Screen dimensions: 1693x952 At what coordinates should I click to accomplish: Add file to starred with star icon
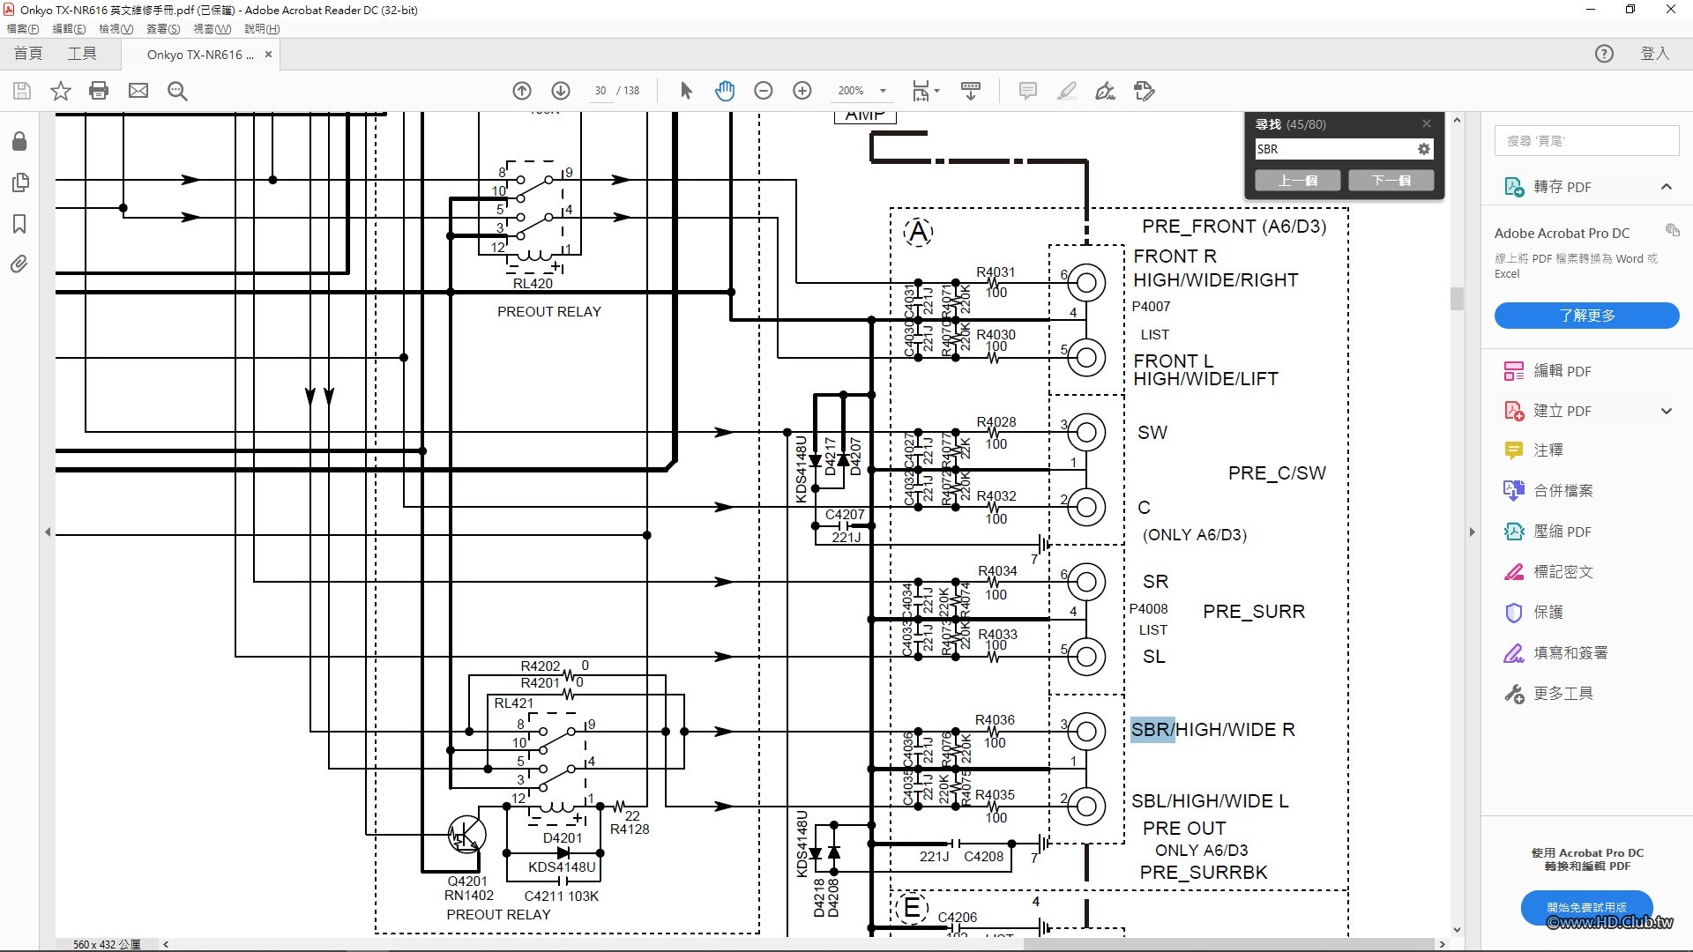pyautogui.click(x=60, y=91)
